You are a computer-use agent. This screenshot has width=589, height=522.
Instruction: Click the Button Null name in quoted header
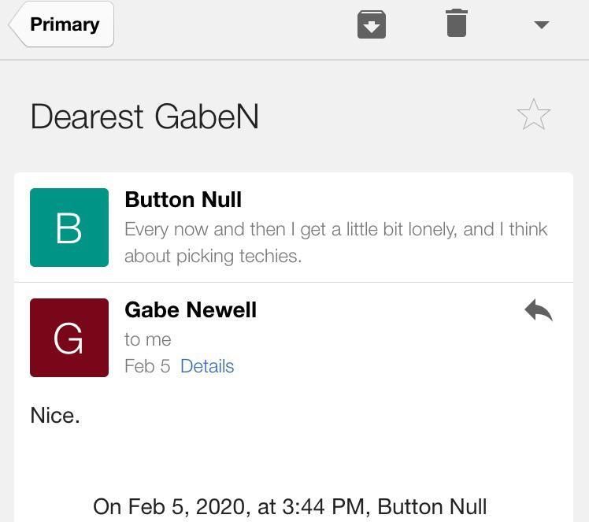coord(432,506)
